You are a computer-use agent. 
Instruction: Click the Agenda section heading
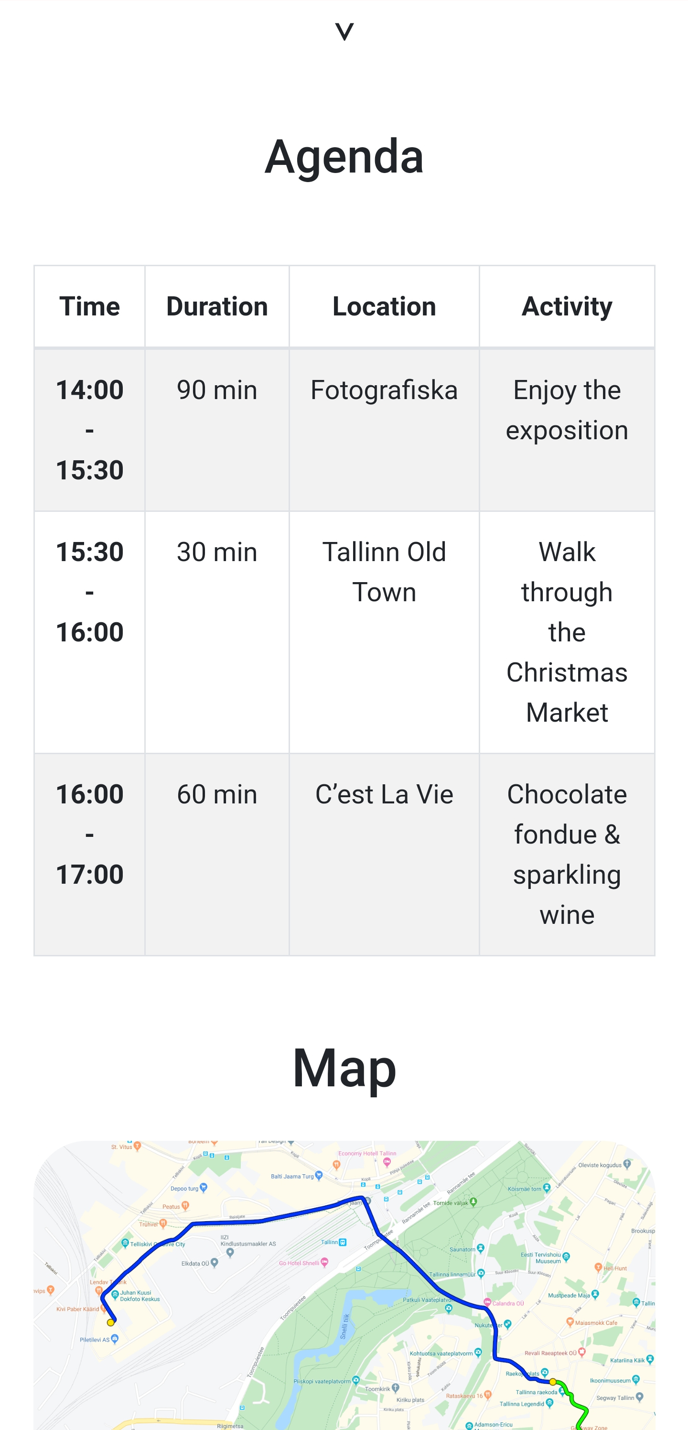point(344,157)
